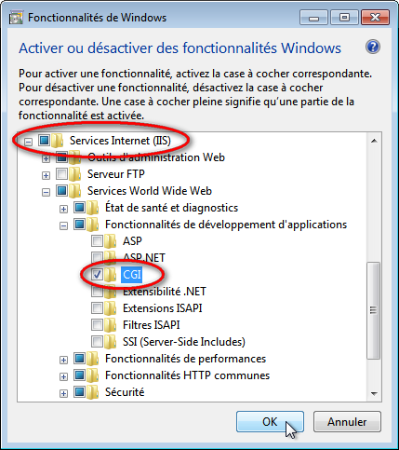This screenshot has height=450, width=399.
Task: Click the title bar window icon
Action: click(x=16, y=18)
